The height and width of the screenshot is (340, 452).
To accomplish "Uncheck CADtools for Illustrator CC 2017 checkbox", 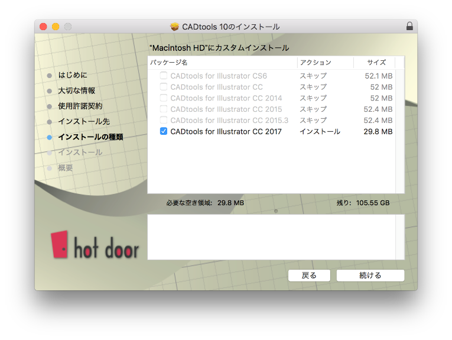I will pyautogui.click(x=164, y=131).
